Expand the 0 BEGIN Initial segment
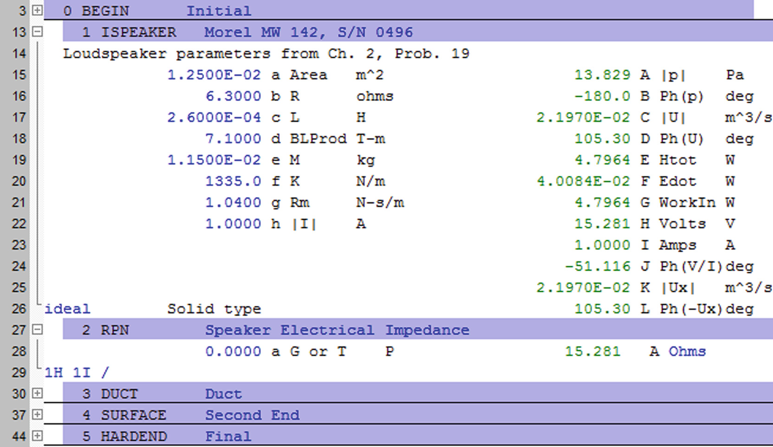This screenshot has height=447, width=773. (x=37, y=10)
